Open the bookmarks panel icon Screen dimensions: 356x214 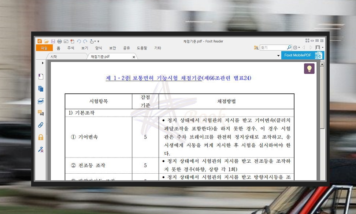[x=41, y=77]
